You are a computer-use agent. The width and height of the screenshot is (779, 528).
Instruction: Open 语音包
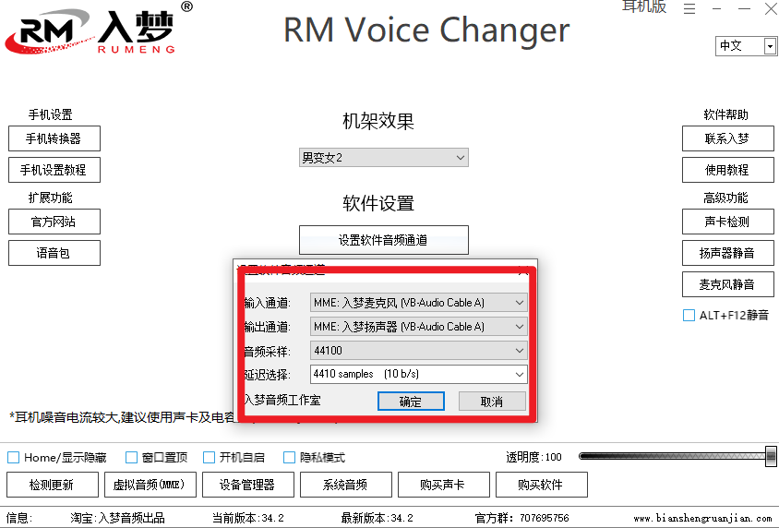tap(54, 253)
